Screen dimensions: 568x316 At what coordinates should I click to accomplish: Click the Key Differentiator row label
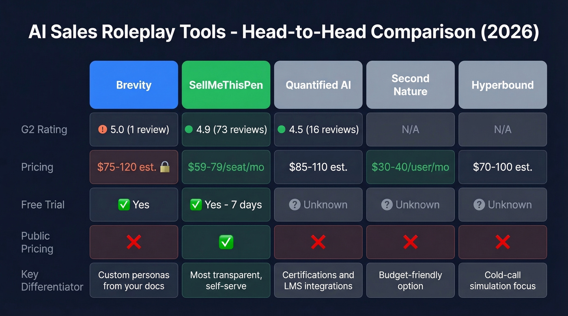pyautogui.click(x=52, y=280)
